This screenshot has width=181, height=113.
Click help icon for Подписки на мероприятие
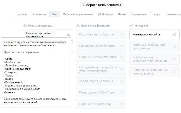(x=121, y=57)
